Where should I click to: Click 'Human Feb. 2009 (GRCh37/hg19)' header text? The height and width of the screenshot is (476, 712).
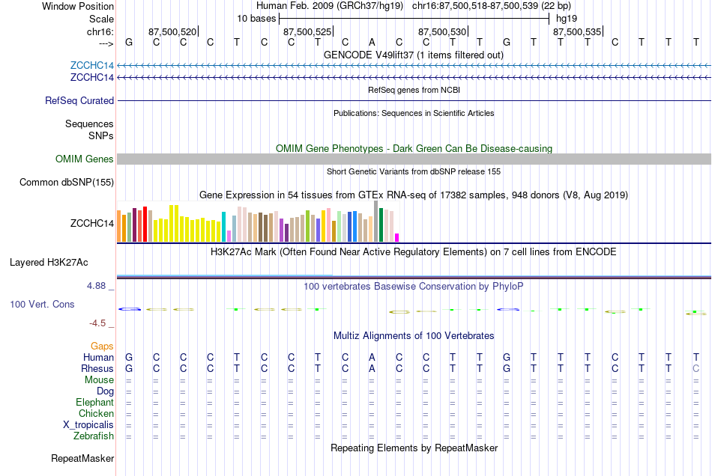pyautogui.click(x=330, y=6)
